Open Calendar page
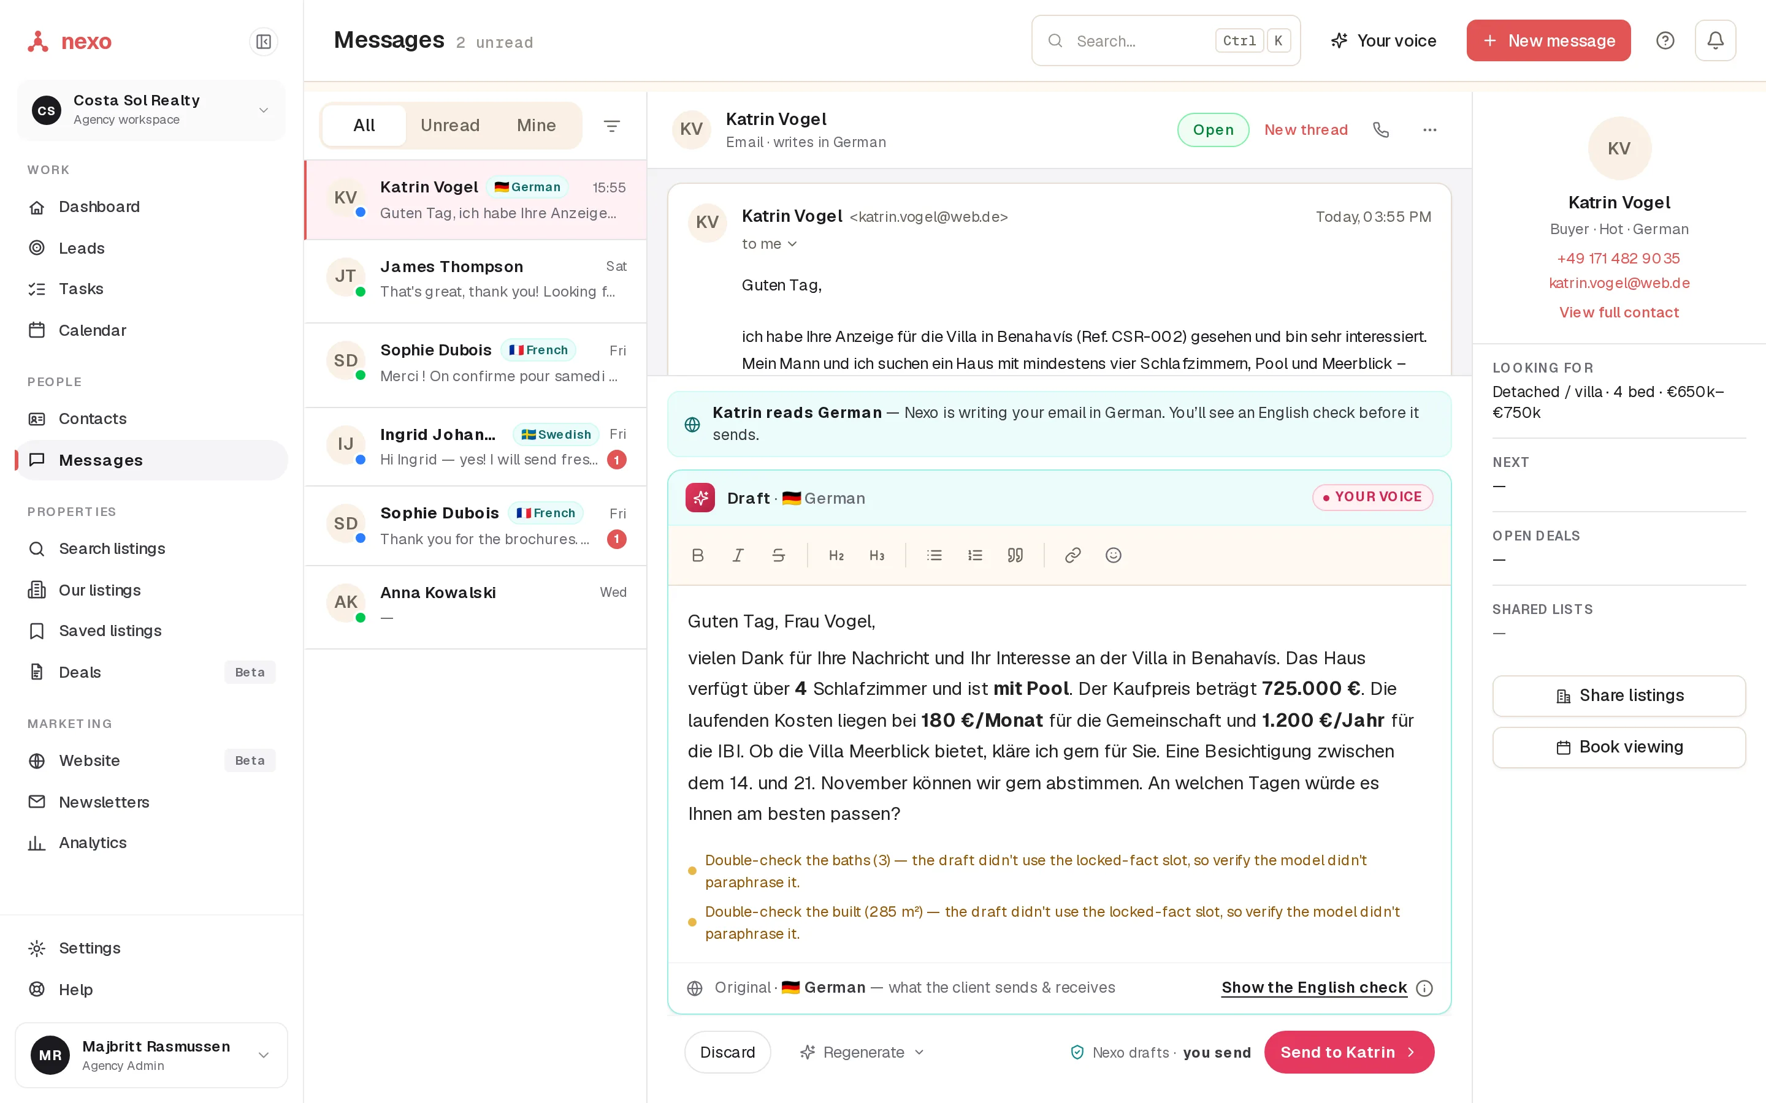Viewport: 1766px width, 1103px height. coord(151,330)
